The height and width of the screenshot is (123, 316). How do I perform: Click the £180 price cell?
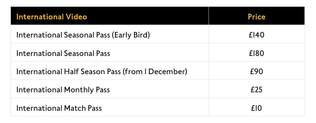point(256,53)
